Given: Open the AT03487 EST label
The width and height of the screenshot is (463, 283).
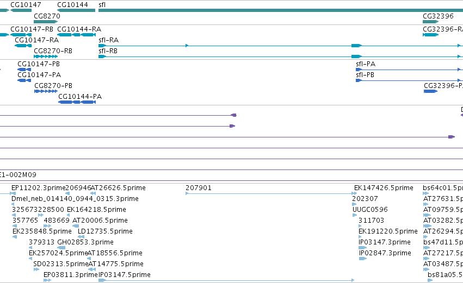Looking at the screenshot, I should point(443,264).
